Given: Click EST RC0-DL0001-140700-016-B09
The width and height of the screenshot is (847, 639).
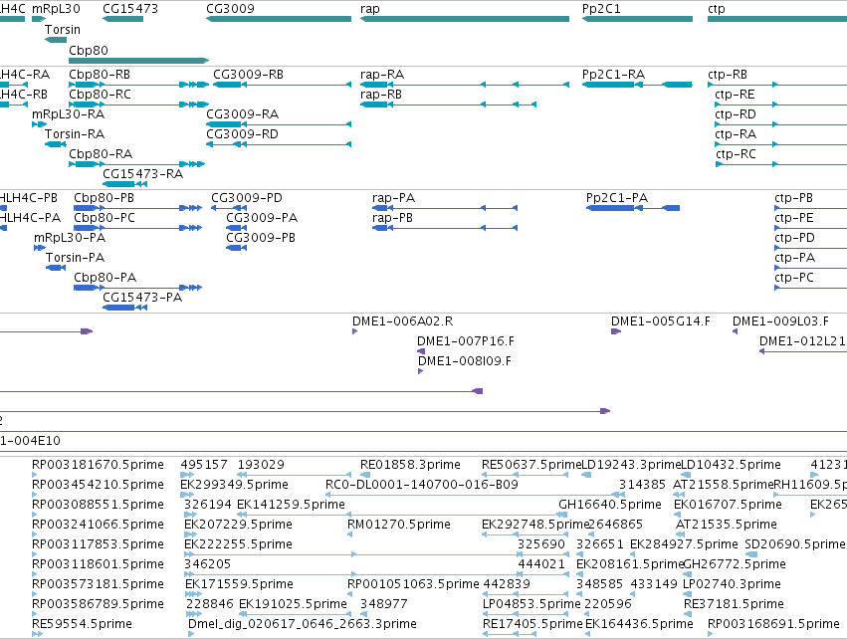Looking at the screenshot, I should (422, 485).
